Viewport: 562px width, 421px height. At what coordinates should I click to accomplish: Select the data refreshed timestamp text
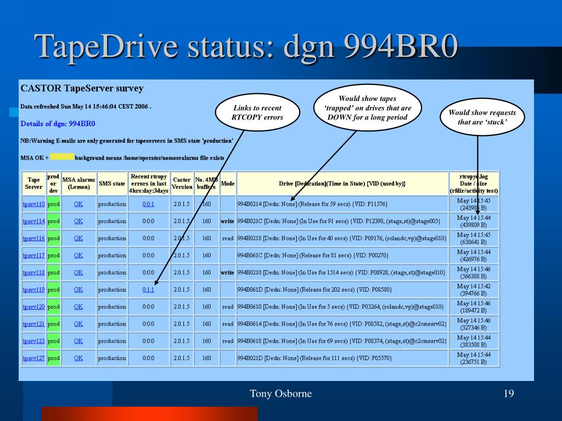tap(86, 106)
